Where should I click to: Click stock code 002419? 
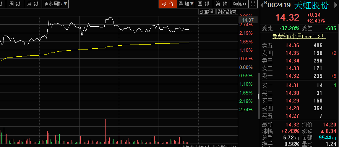(x=279, y=5)
